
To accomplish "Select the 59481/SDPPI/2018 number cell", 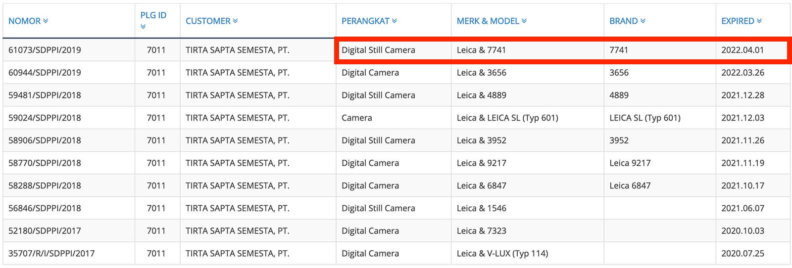I will [x=45, y=95].
